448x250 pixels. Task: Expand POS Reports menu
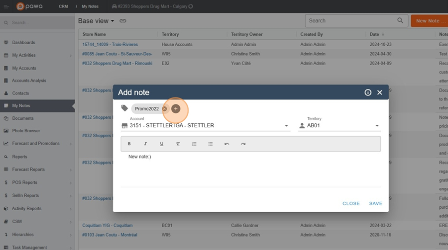(x=37, y=182)
